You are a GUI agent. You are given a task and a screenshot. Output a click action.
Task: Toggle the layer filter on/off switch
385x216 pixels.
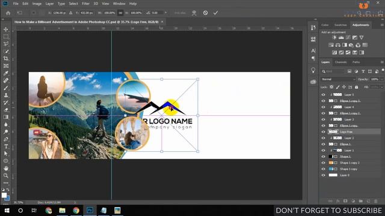tap(383, 71)
